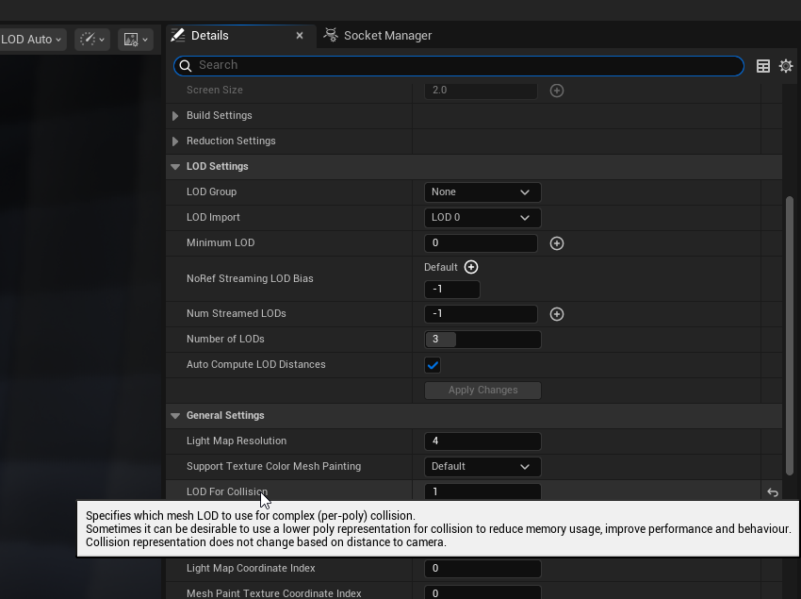Open the viewport image options dropdown
The image size is (801, 599).
(x=136, y=39)
